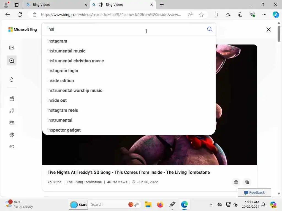The height and width of the screenshot is (211, 282).
Task: Select the video player sidebar icon
Action: coord(12,60)
